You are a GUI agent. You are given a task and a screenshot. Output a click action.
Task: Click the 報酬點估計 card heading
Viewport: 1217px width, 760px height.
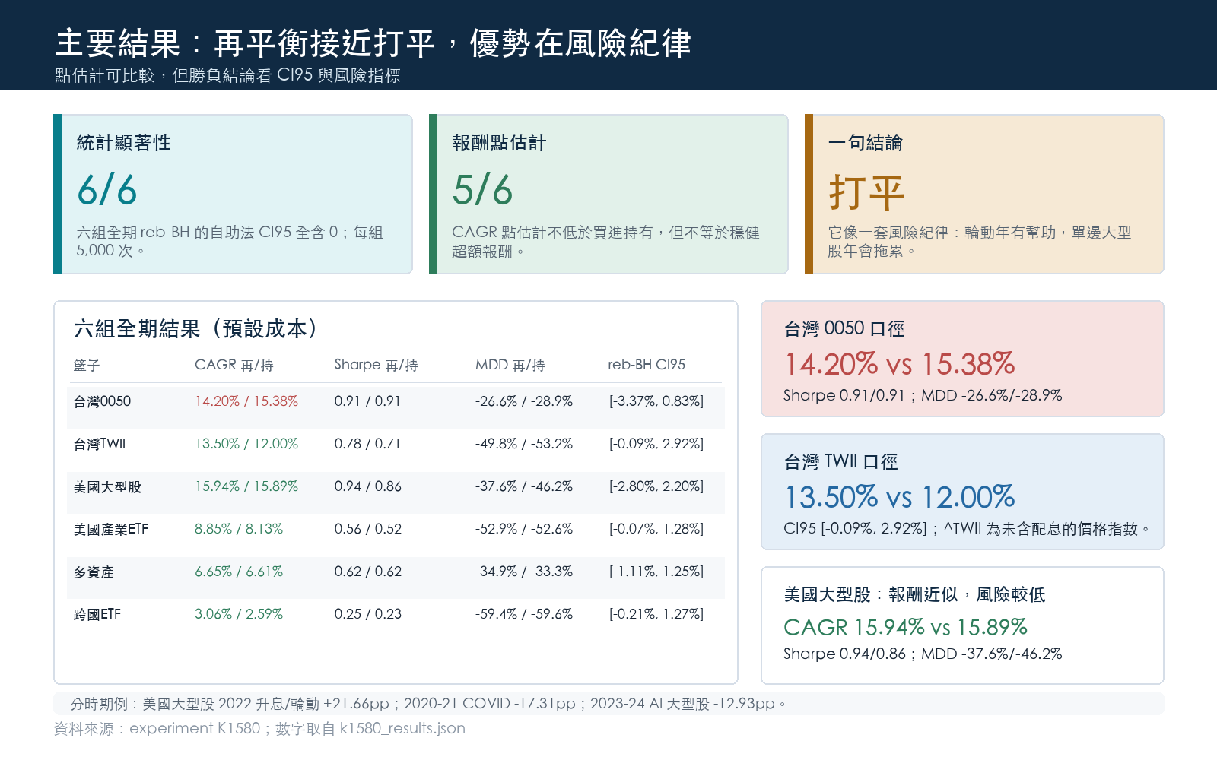pos(499,143)
